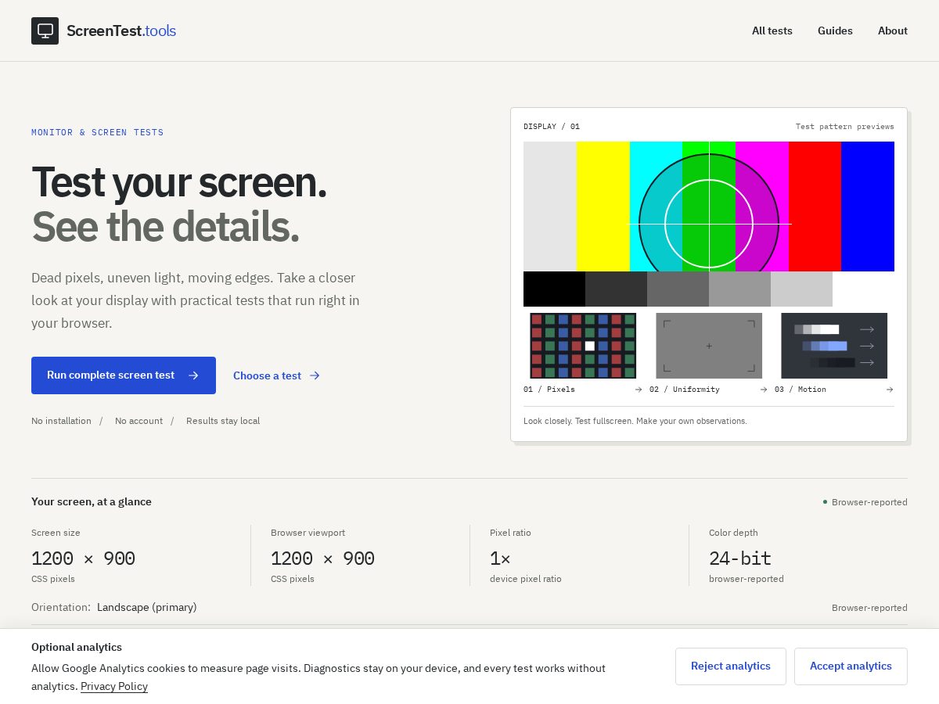Click the light gray color bar in test pattern
The height and width of the screenshot is (704, 939).
pos(550,207)
